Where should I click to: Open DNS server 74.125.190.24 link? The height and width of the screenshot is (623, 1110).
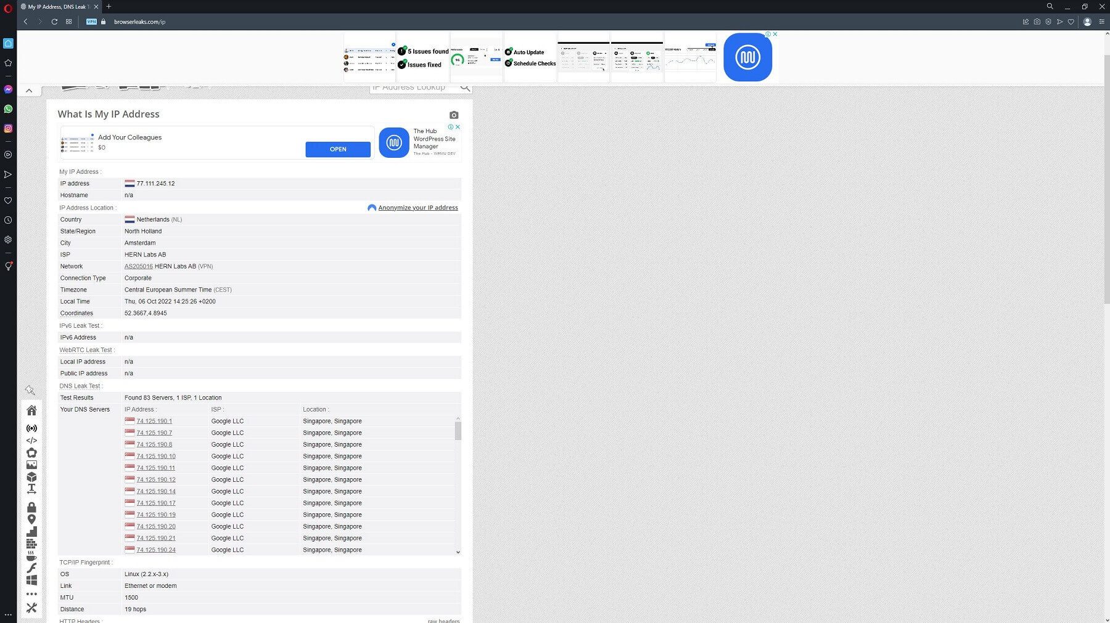pyautogui.click(x=156, y=550)
